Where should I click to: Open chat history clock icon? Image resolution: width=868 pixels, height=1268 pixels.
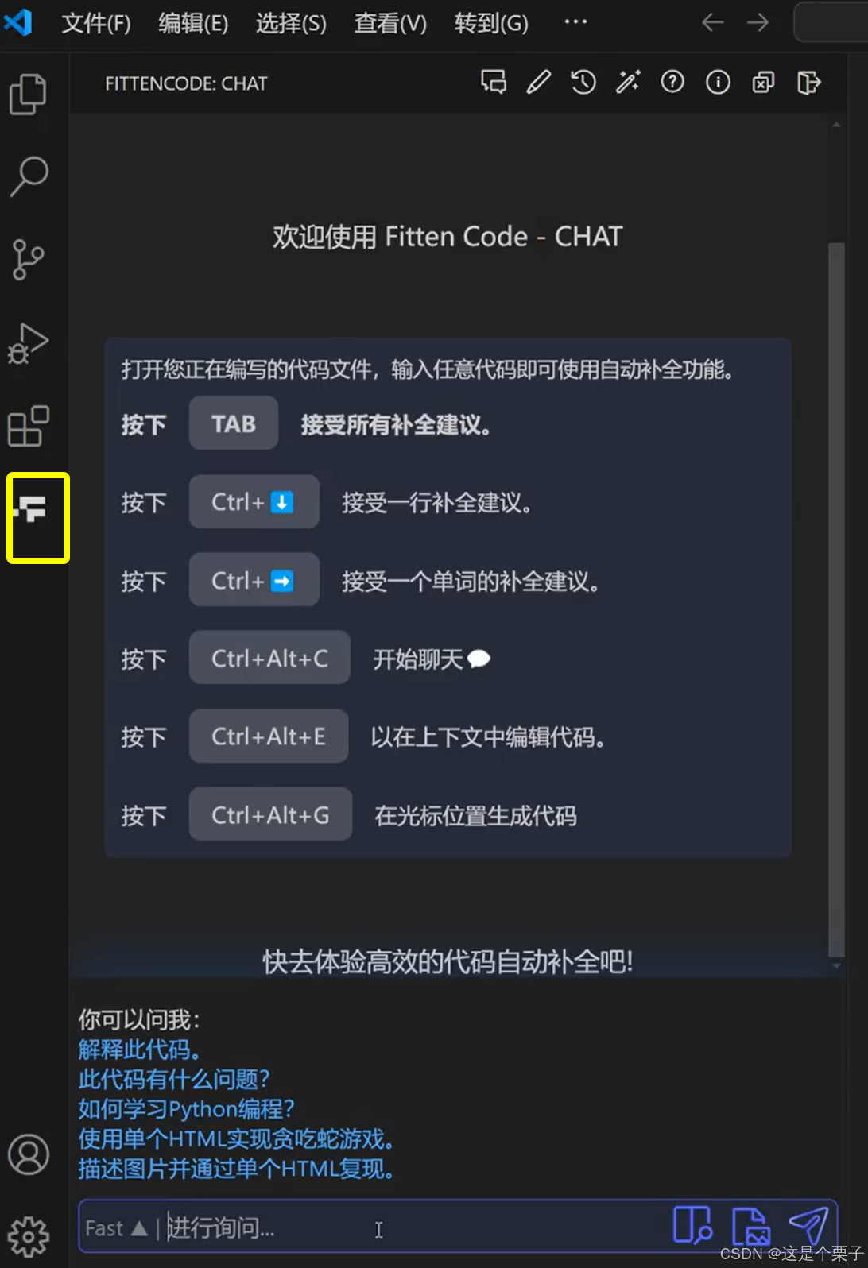(583, 82)
